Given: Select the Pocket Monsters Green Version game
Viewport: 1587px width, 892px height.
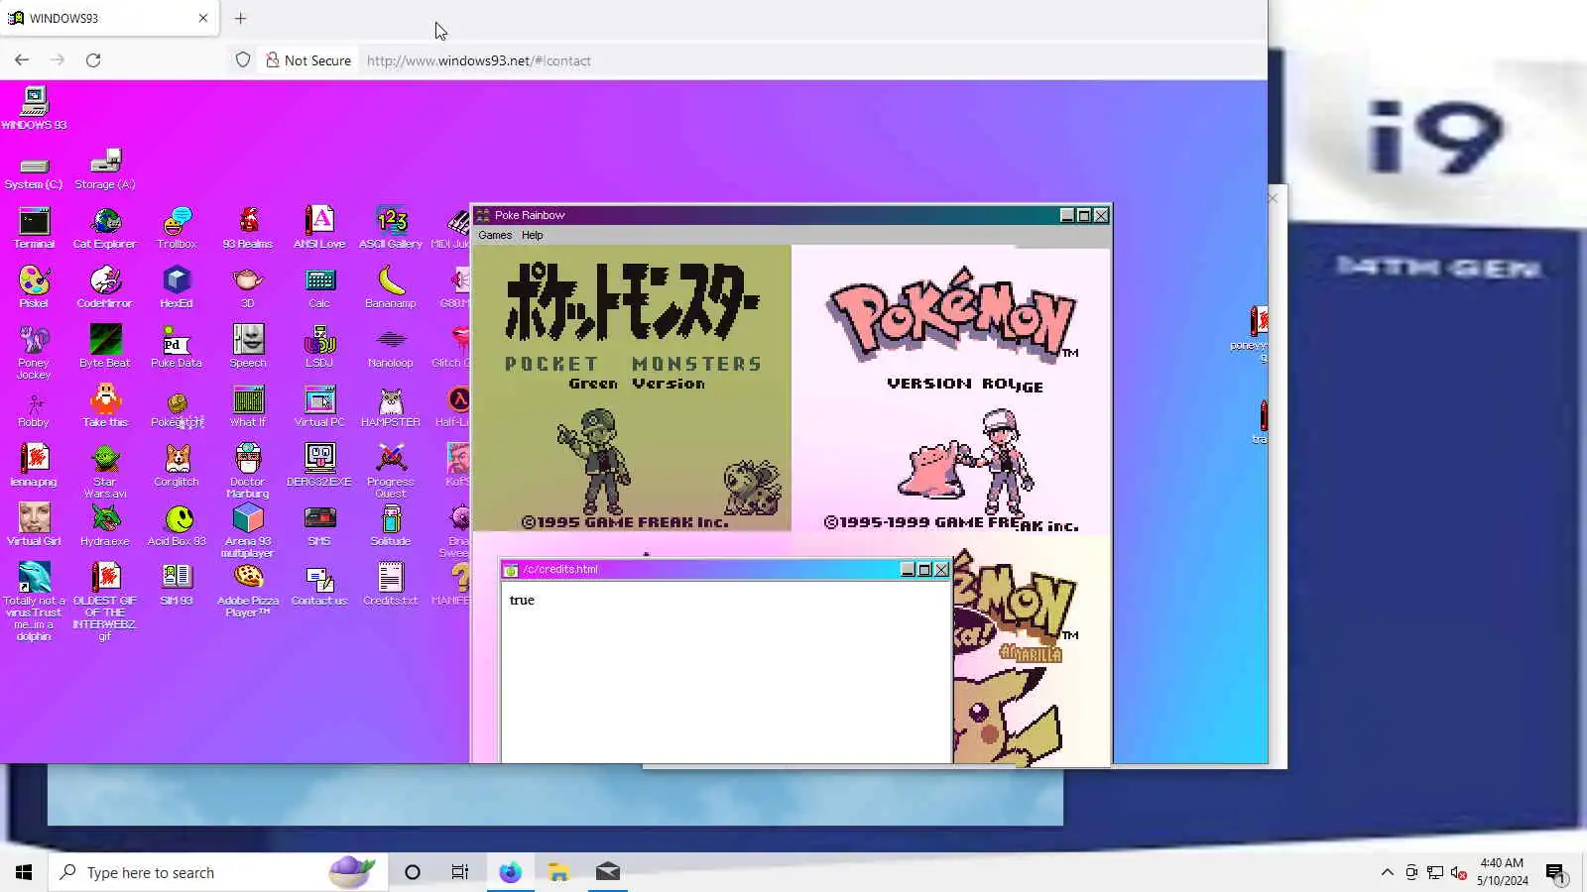Looking at the screenshot, I should 632,389.
